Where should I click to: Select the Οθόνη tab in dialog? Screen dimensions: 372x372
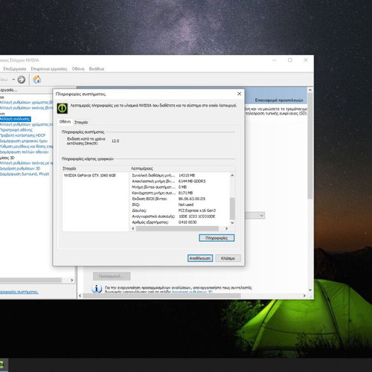coord(65,122)
